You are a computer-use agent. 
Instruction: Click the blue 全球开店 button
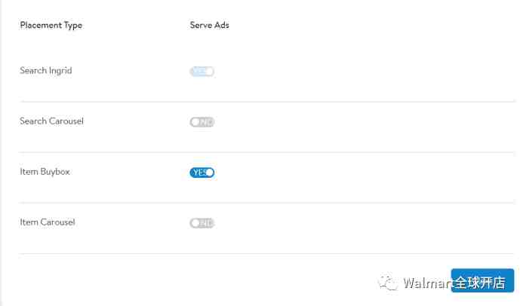click(482, 280)
